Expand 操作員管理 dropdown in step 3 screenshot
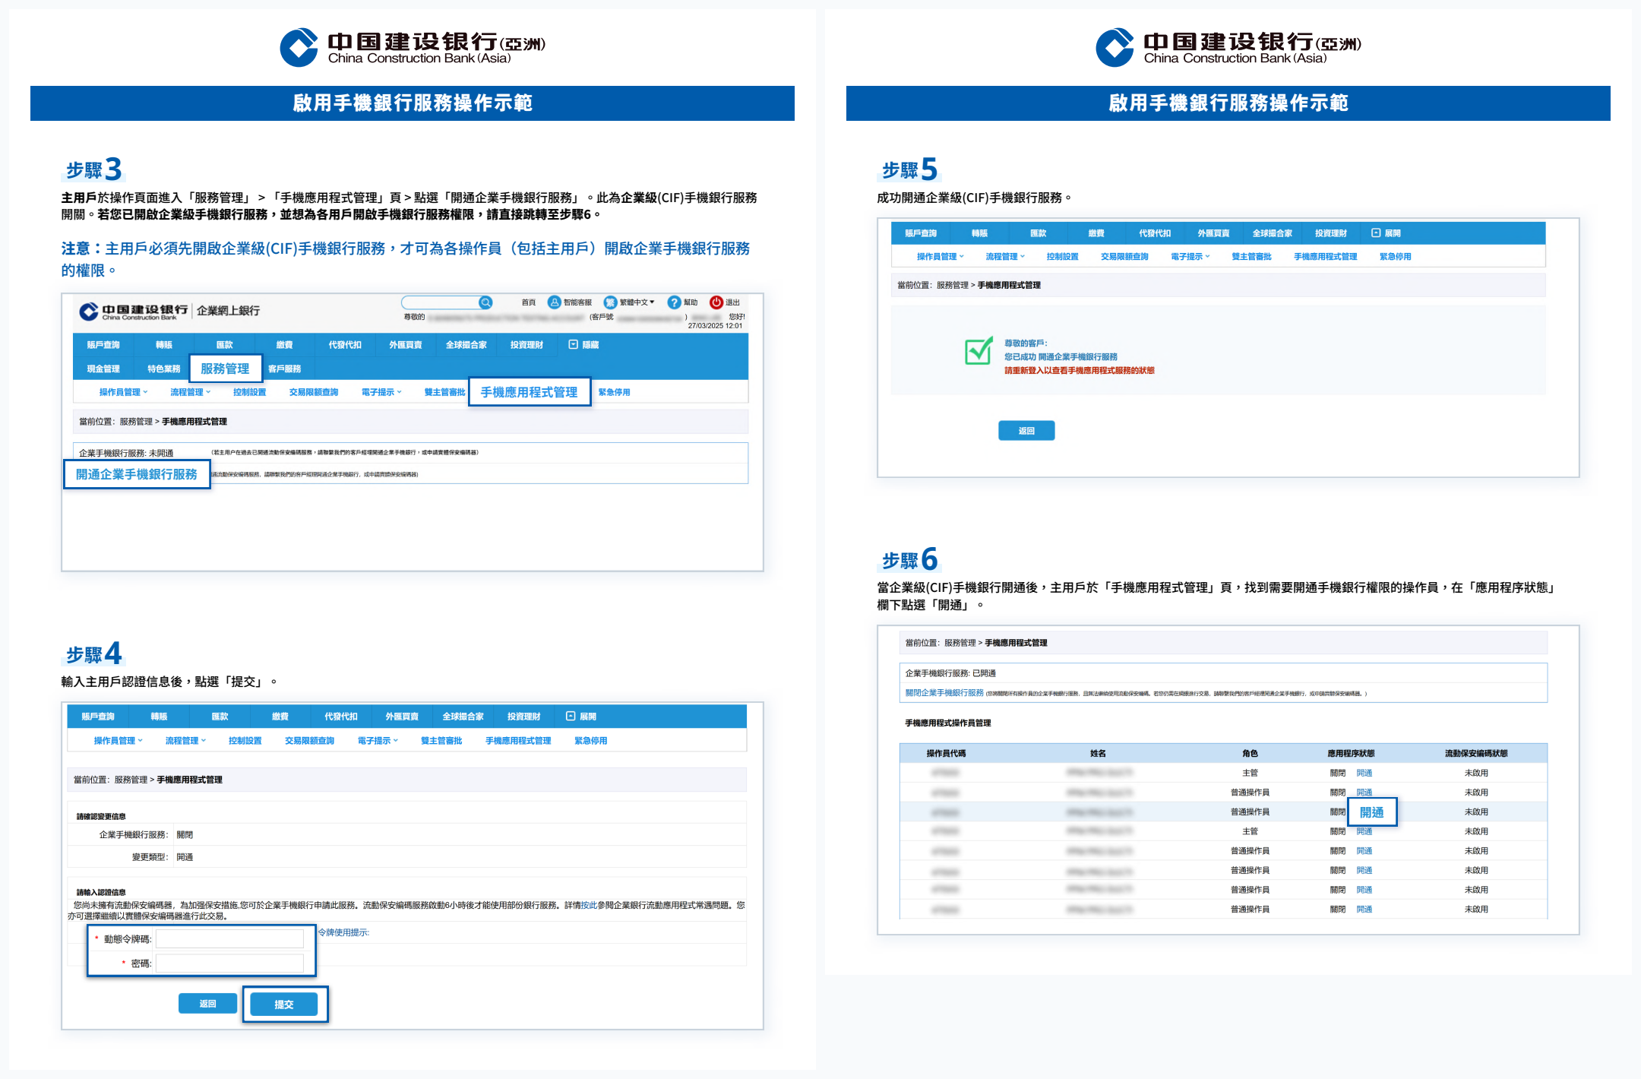Viewport: 1641px width, 1079px height. click(123, 392)
